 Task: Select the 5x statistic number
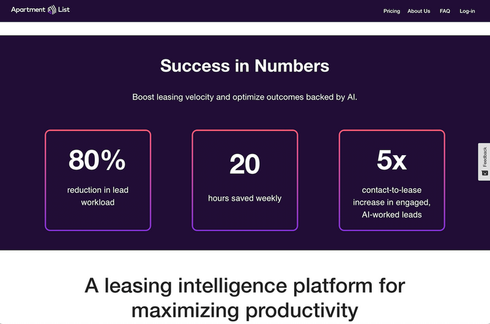point(392,160)
